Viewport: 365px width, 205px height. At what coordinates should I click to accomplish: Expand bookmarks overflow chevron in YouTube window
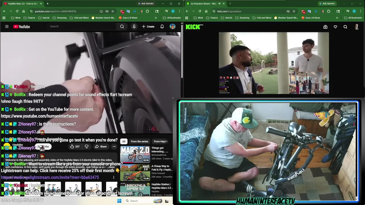(x=156, y=18)
